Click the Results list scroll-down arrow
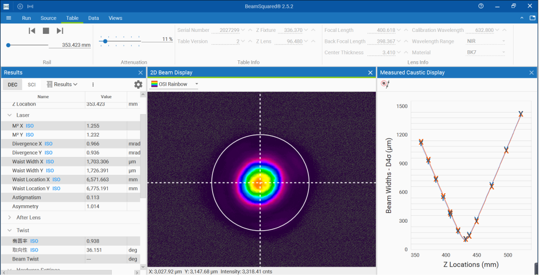Screen dimensions: 539x275 (x=143, y=267)
